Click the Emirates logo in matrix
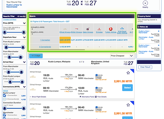 pos(99,29)
